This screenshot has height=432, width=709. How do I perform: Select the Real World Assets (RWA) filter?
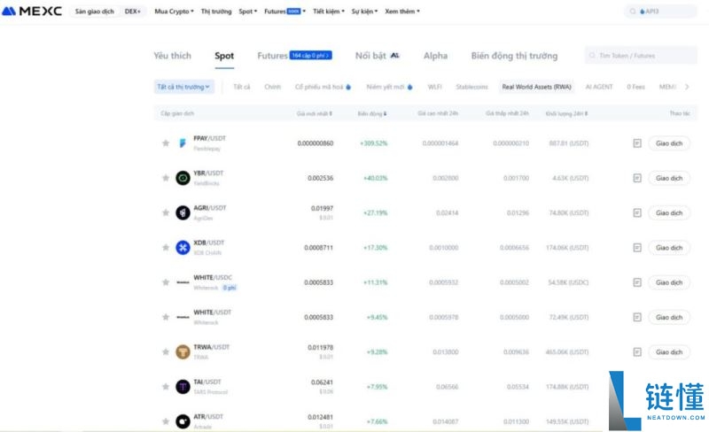[537, 87]
